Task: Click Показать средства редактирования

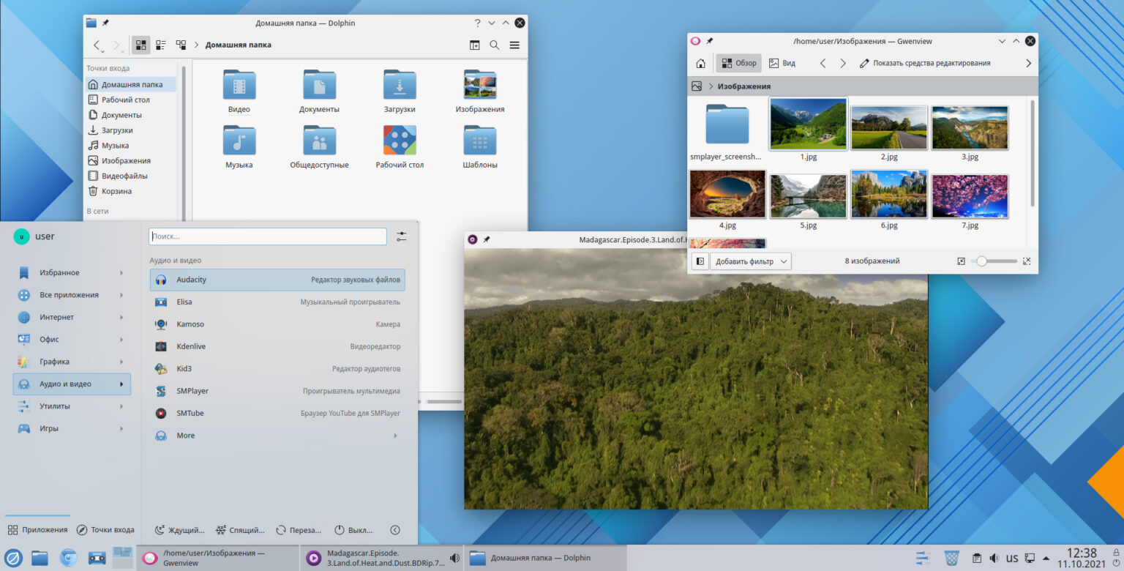Action: point(925,63)
